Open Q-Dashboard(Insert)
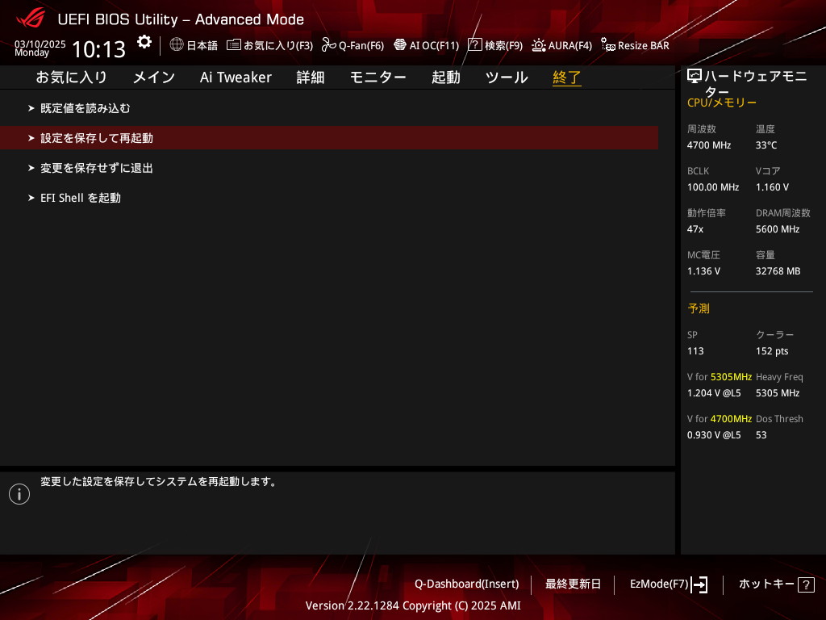This screenshot has width=826, height=620. pyautogui.click(x=466, y=584)
